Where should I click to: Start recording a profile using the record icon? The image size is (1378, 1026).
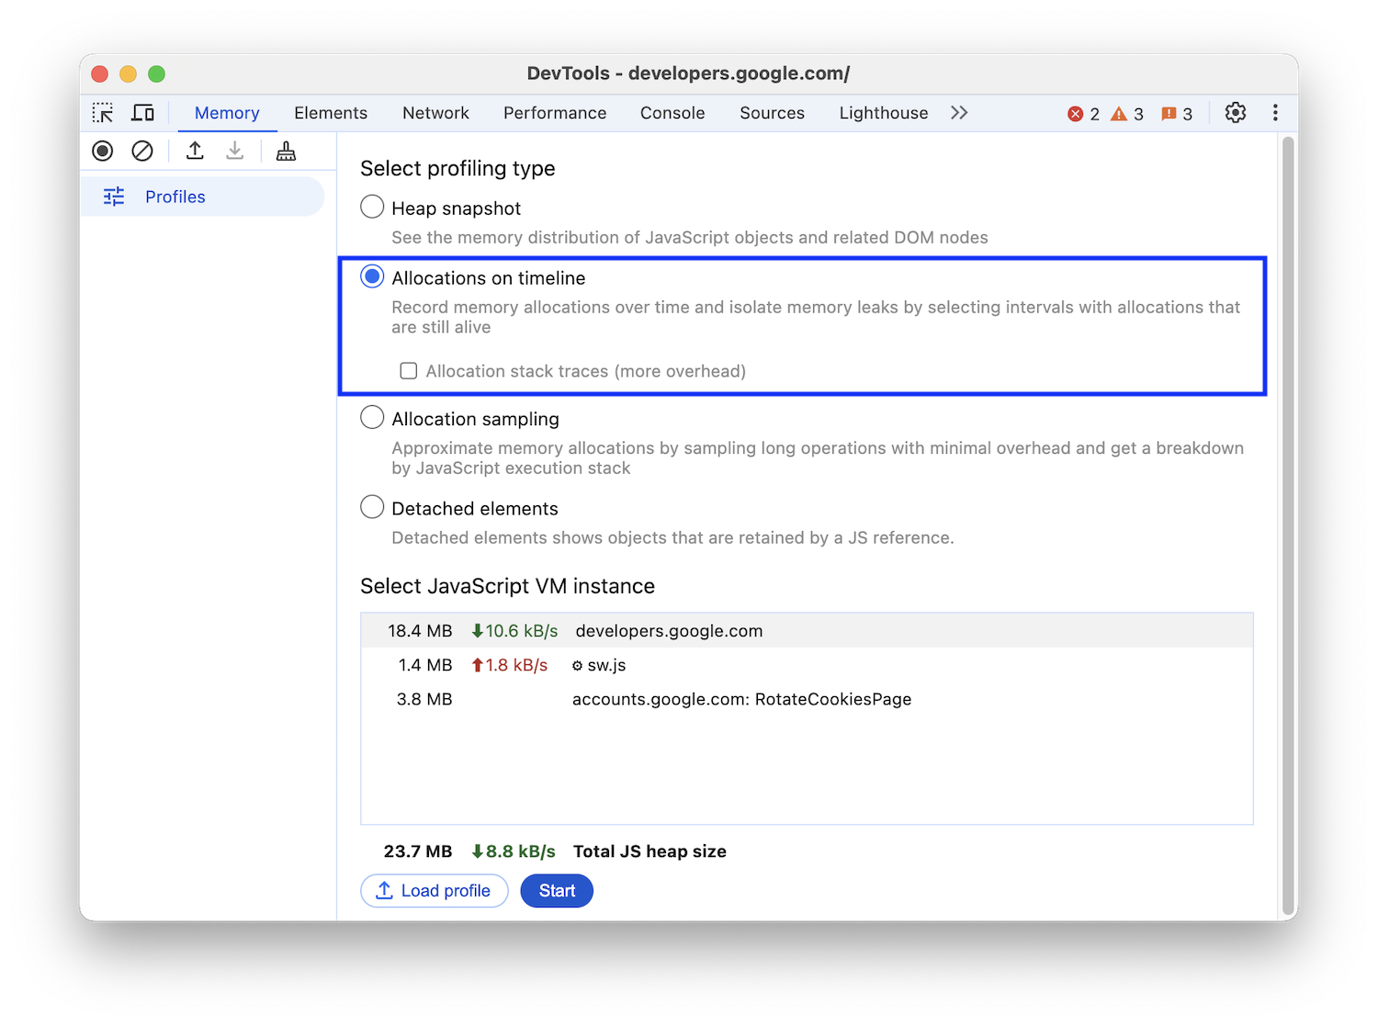102,151
